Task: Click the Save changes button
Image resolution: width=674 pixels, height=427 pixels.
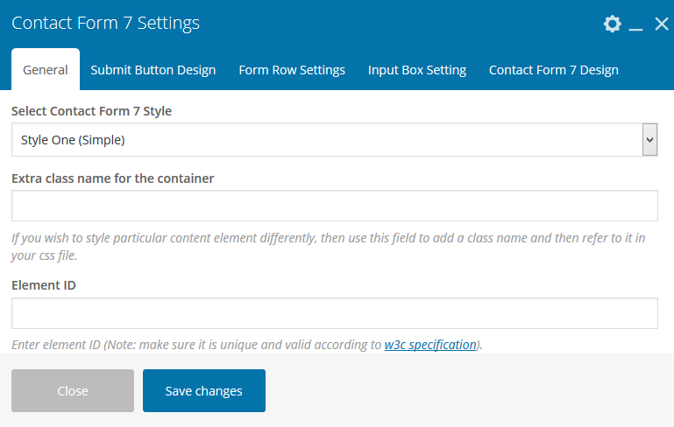Action: (204, 390)
